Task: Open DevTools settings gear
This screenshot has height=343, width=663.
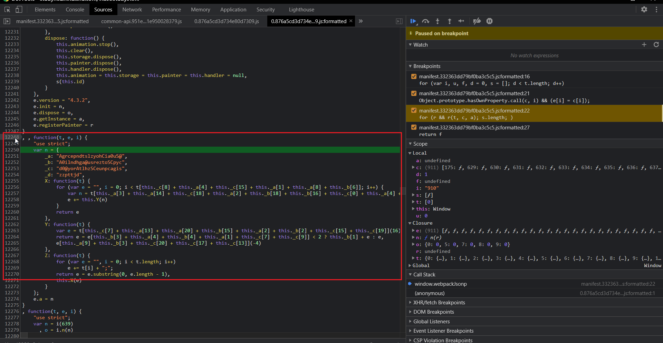Action: click(644, 10)
